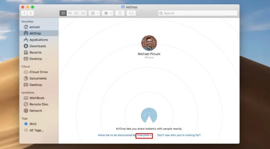Click the green full-screen button

point(32,7)
